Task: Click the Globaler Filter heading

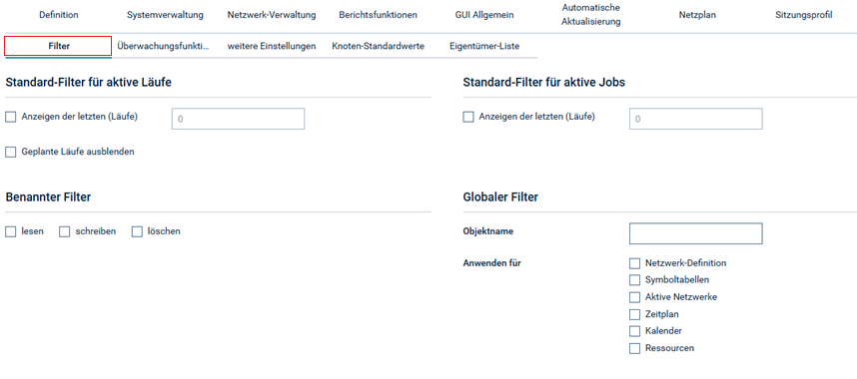Action: 500,197
